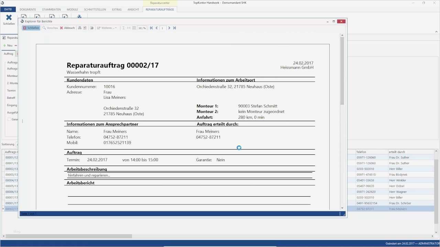
Task: Click the printer setup icon beside print
Action: (85, 28)
